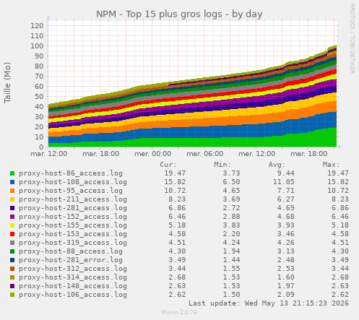Click the gray proxy-host-319_access.log swatch
Viewport: 359px width, 320px height.
pos(12,243)
